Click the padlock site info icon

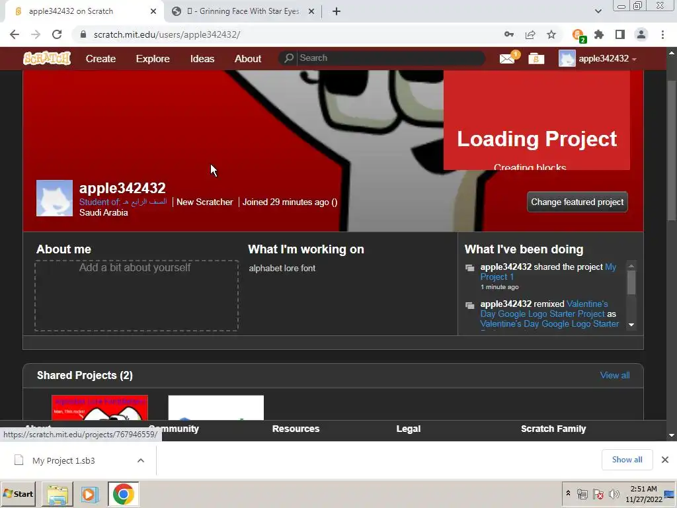point(83,34)
